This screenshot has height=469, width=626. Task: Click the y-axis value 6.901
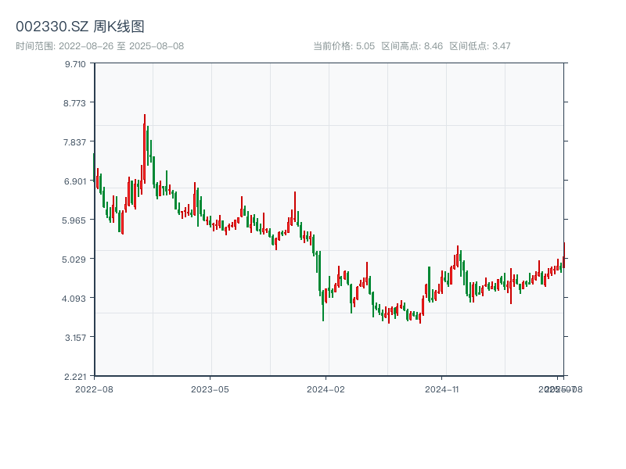(x=75, y=181)
